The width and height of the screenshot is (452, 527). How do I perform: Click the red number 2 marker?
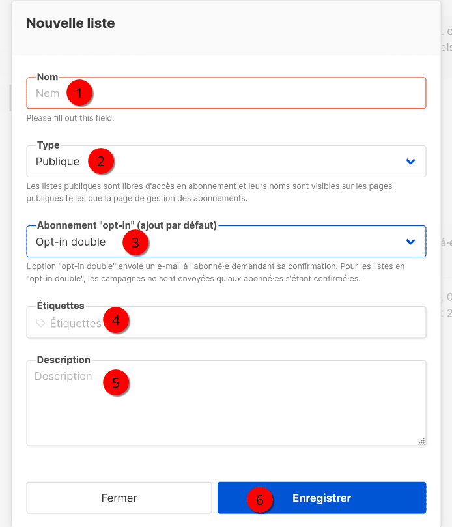(101, 161)
